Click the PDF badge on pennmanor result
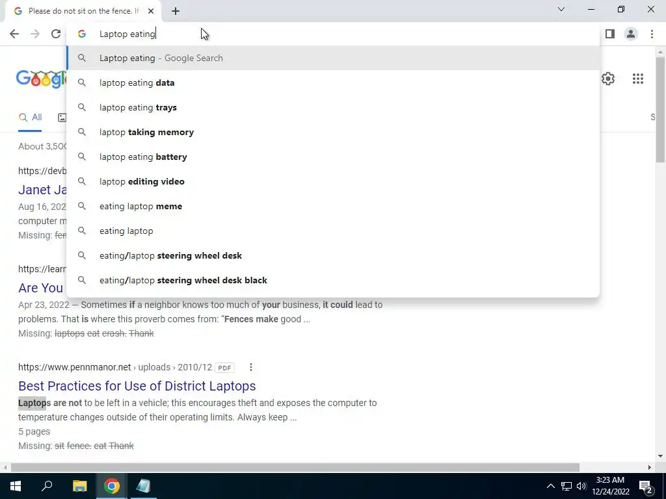The height and width of the screenshot is (499, 666). tap(224, 368)
